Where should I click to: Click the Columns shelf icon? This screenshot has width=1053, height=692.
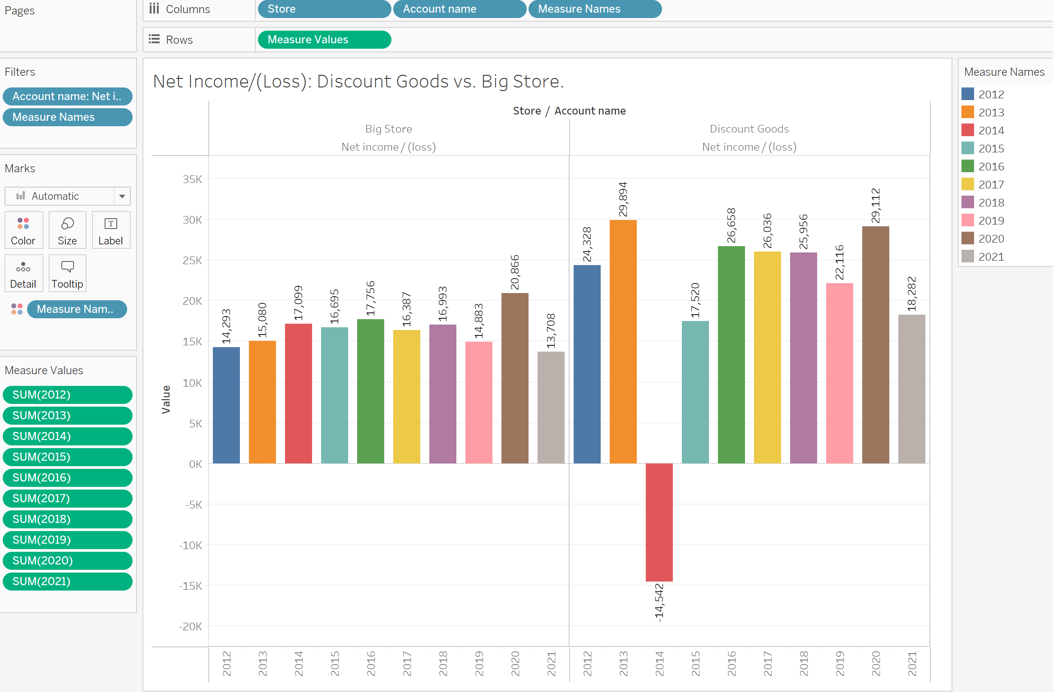click(154, 9)
